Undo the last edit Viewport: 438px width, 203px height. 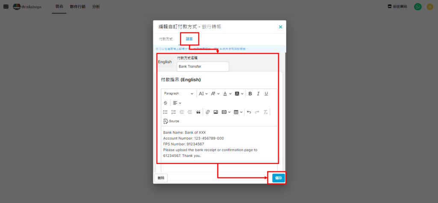[x=249, y=112]
